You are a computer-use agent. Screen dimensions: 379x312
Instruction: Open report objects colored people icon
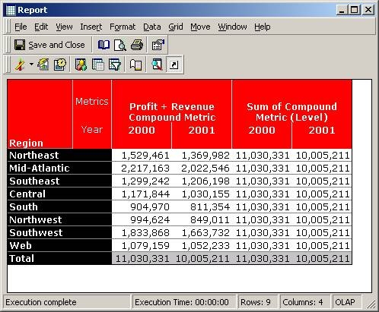pyautogui.click(x=81, y=65)
